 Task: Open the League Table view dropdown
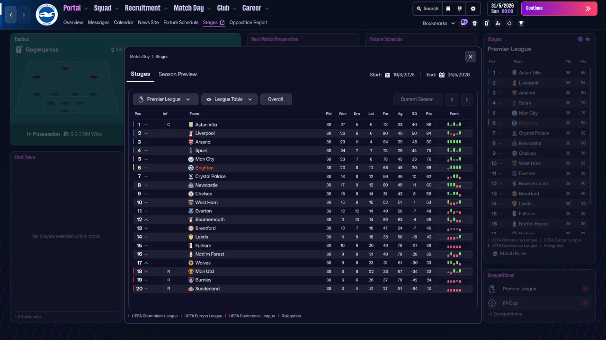point(230,99)
